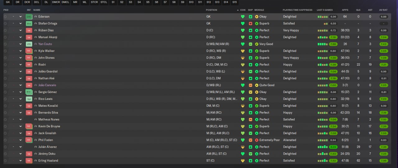Select the GK position tab
398x168 pixels.
(8, 2)
